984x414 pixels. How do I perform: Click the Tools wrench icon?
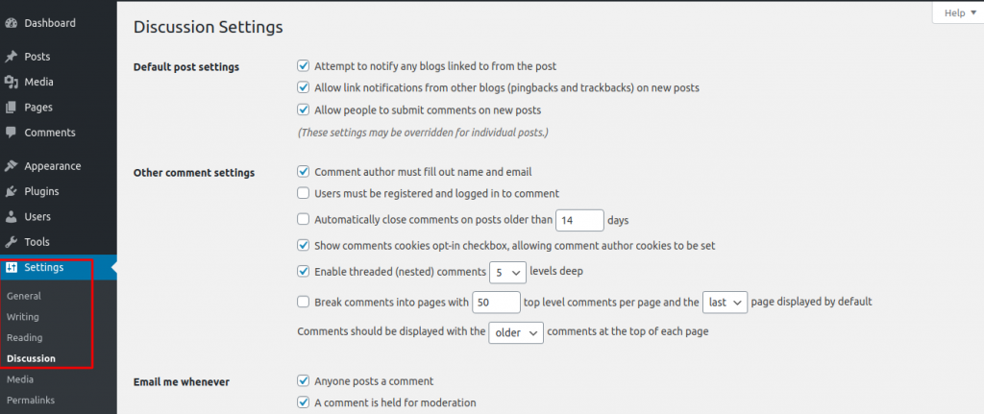coord(12,241)
